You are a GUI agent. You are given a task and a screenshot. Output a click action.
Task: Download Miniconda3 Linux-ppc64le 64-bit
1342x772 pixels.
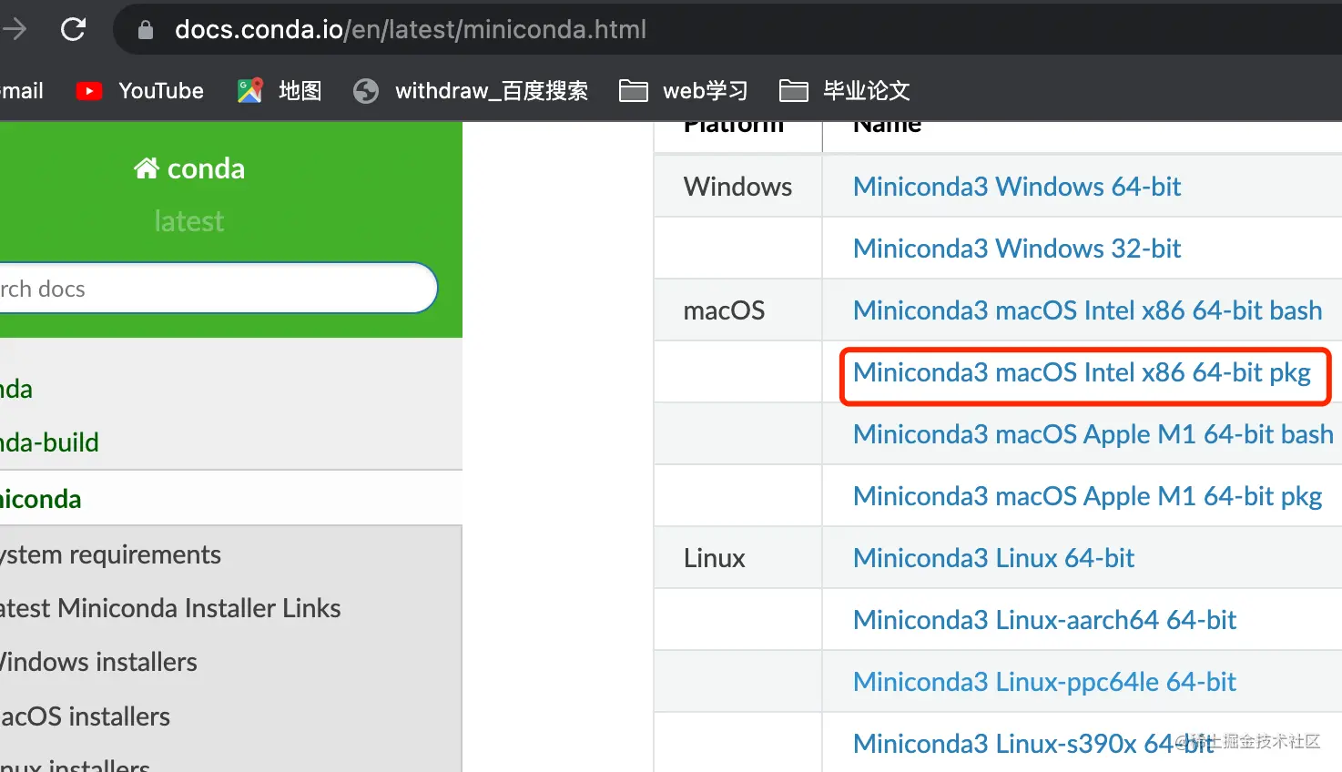[1044, 682]
